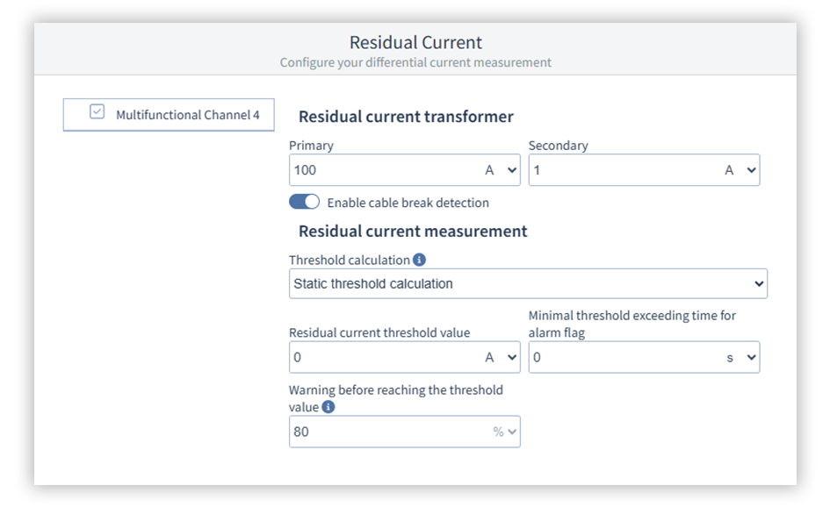Viewport: 830px width, 507px height.
Task: Tick the Multifunctional Channel 4 checkbox
Action: 97,113
